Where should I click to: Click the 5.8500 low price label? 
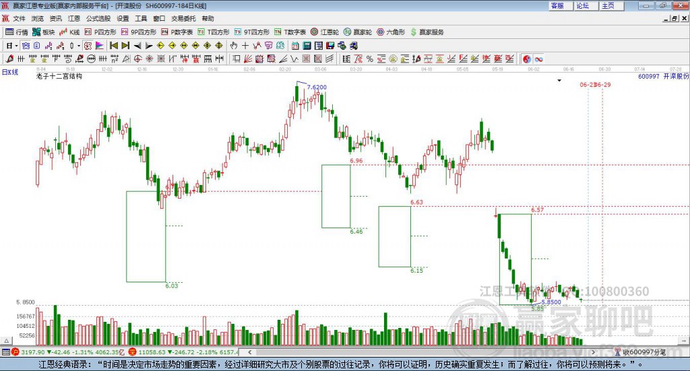(x=551, y=302)
